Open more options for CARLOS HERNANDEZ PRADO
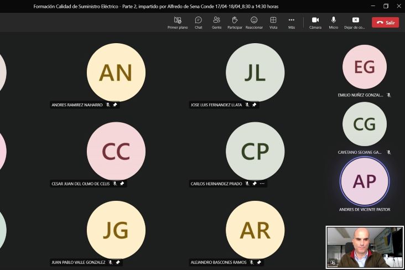Screen dimensions: 405x270 point(262,184)
